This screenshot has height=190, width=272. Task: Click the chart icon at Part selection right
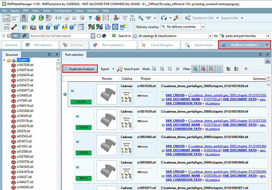point(267,61)
